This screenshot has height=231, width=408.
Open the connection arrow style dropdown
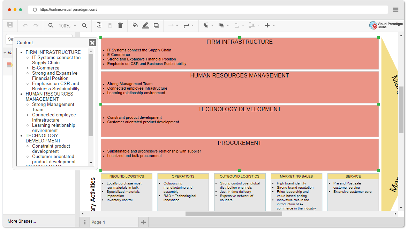[x=177, y=25]
